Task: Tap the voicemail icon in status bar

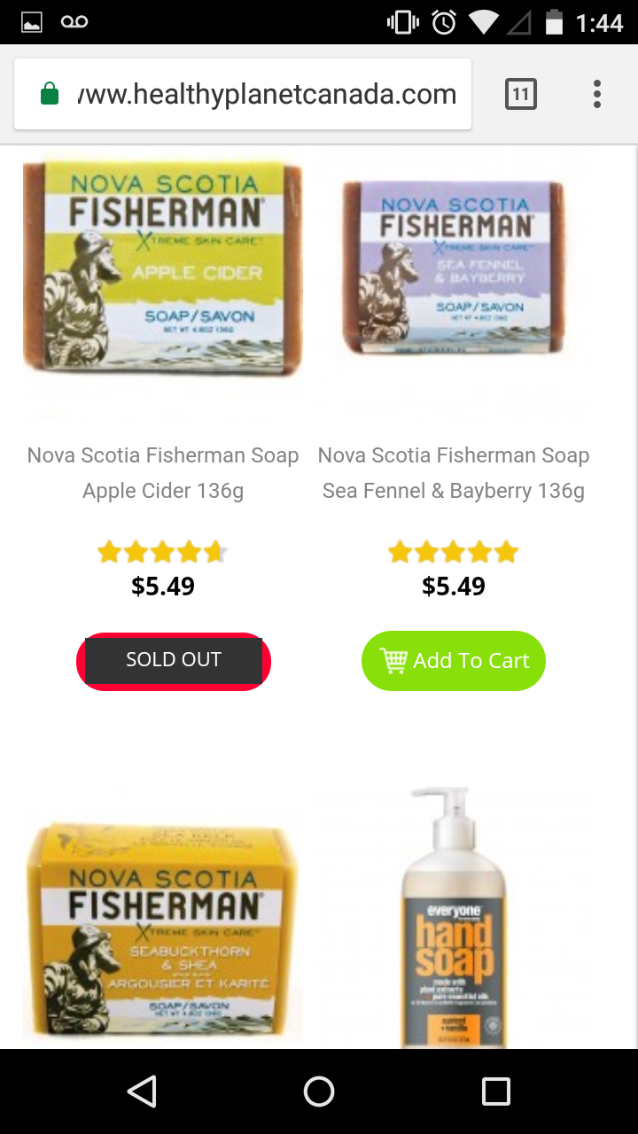Action: 74,22
